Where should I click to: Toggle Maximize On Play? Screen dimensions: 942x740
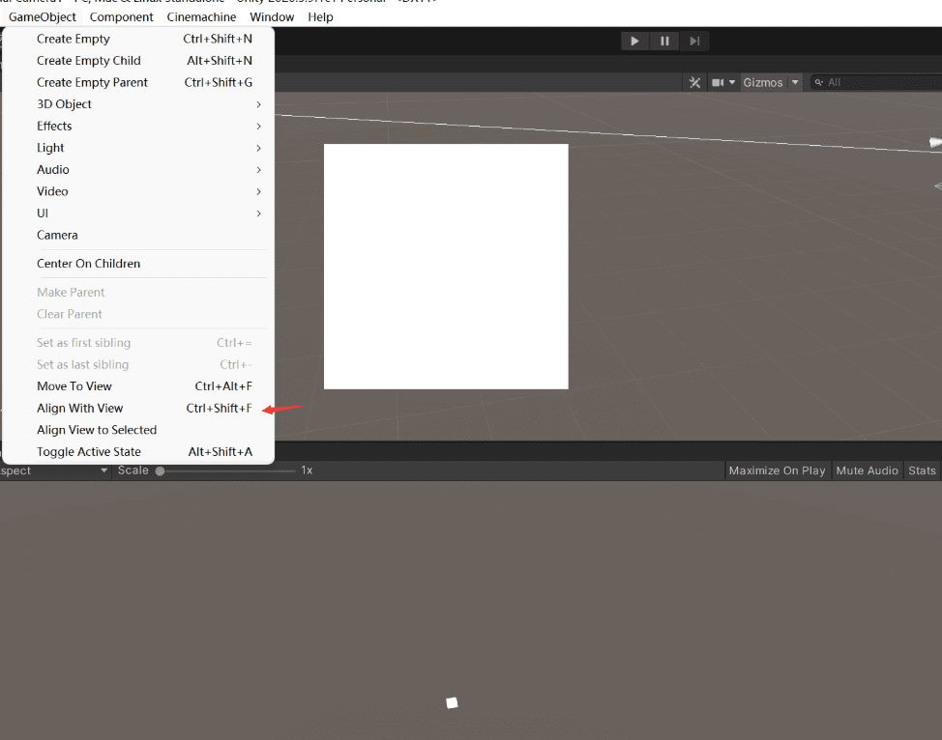[777, 470]
